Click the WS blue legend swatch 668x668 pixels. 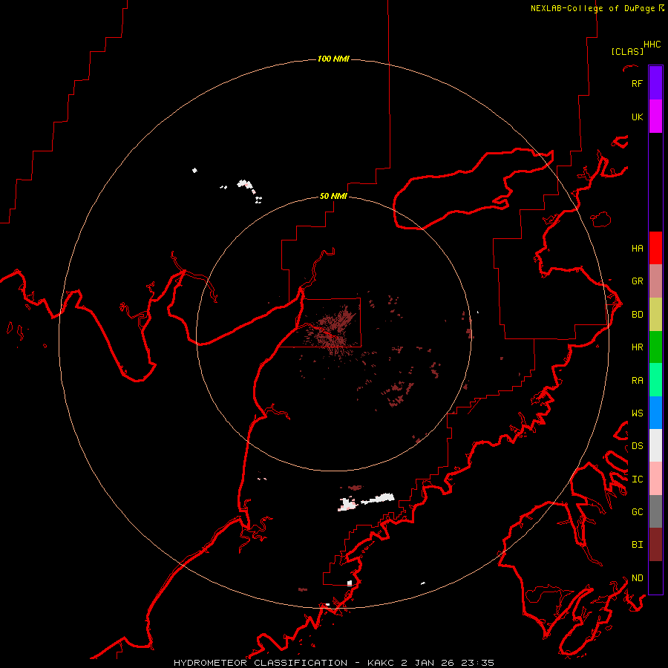click(655, 413)
